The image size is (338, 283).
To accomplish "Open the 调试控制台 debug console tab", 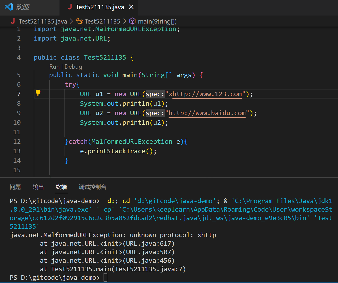I will [x=93, y=187].
